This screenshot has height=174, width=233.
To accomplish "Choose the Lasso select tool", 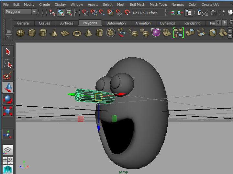I will click(8, 64).
